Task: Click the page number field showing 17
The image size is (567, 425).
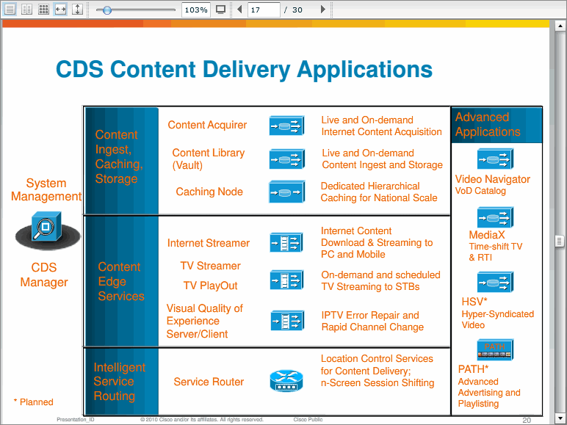Action: [x=264, y=10]
